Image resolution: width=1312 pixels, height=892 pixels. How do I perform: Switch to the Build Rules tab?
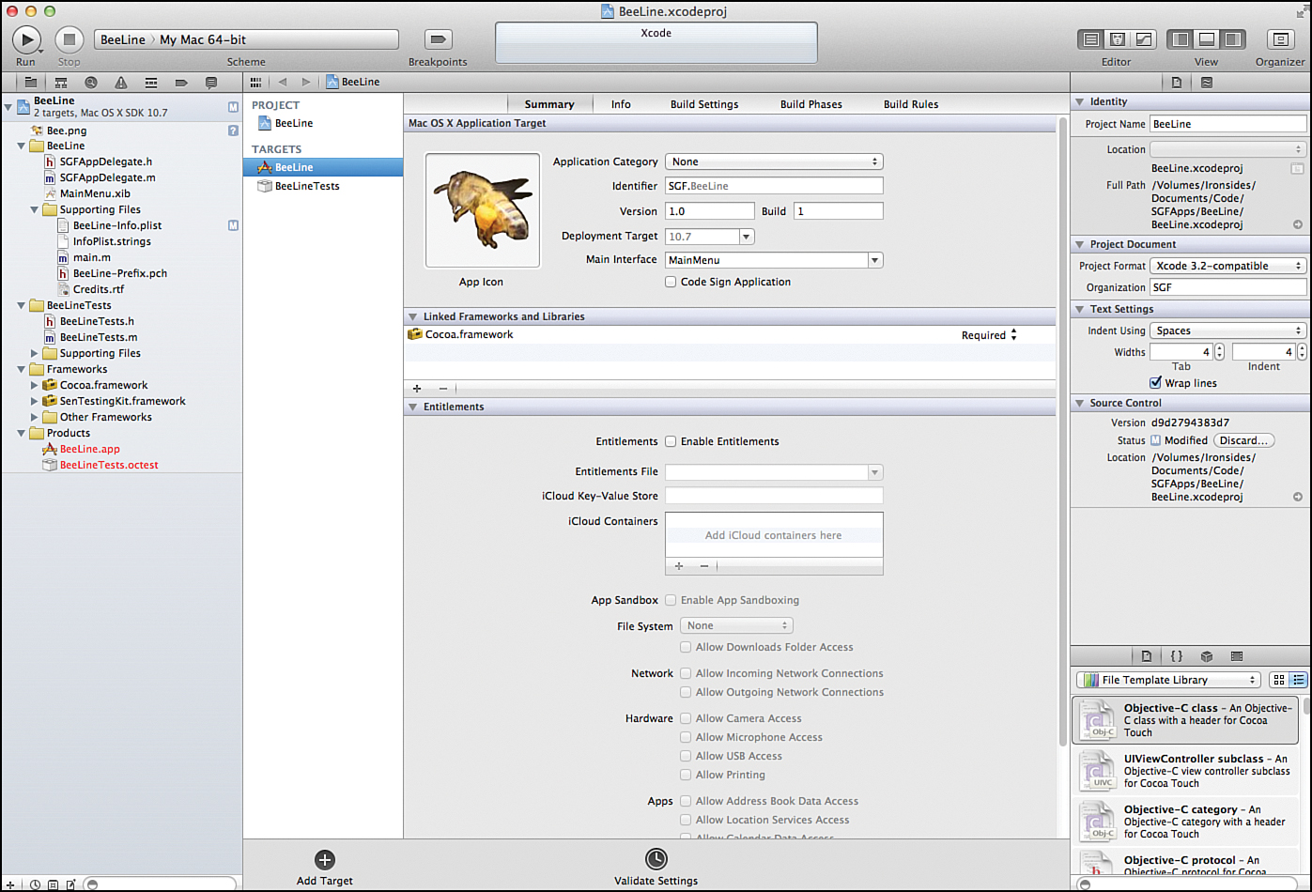911,104
